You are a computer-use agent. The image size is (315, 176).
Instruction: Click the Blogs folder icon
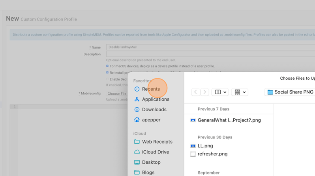pos(137,172)
